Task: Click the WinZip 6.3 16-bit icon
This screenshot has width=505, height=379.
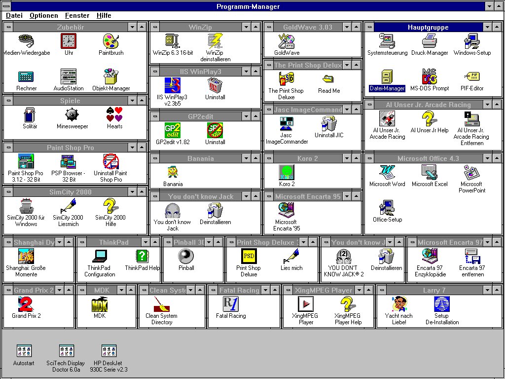Action: [173, 41]
